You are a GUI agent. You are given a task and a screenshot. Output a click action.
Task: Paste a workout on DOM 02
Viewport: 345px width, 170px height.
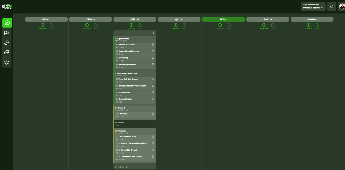317,26
